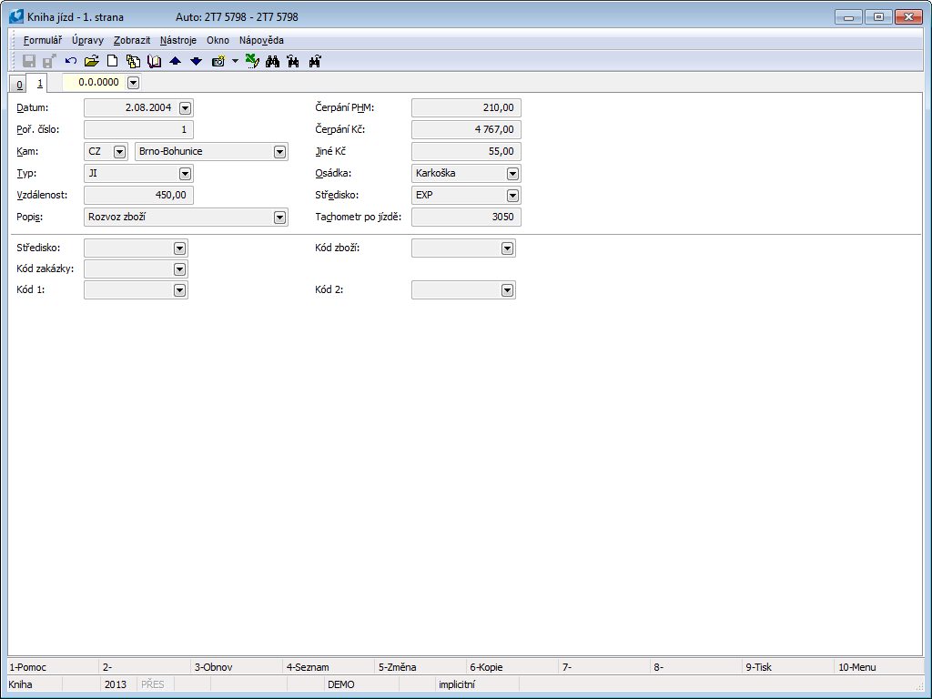Click the Vzdálenost field showing 450,00
The width and height of the screenshot is (932, 699).
coord(138,195)
